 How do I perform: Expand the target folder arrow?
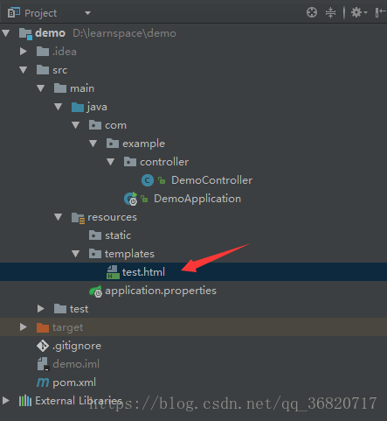coord(24,327)
